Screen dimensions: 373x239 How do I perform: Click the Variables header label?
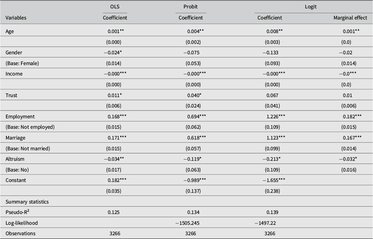(x=16, y=18)
